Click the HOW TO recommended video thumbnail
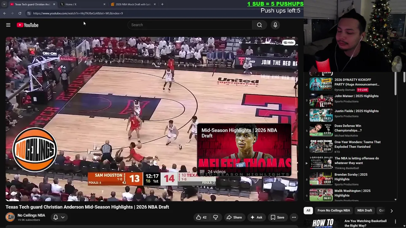 pos(323,223)
